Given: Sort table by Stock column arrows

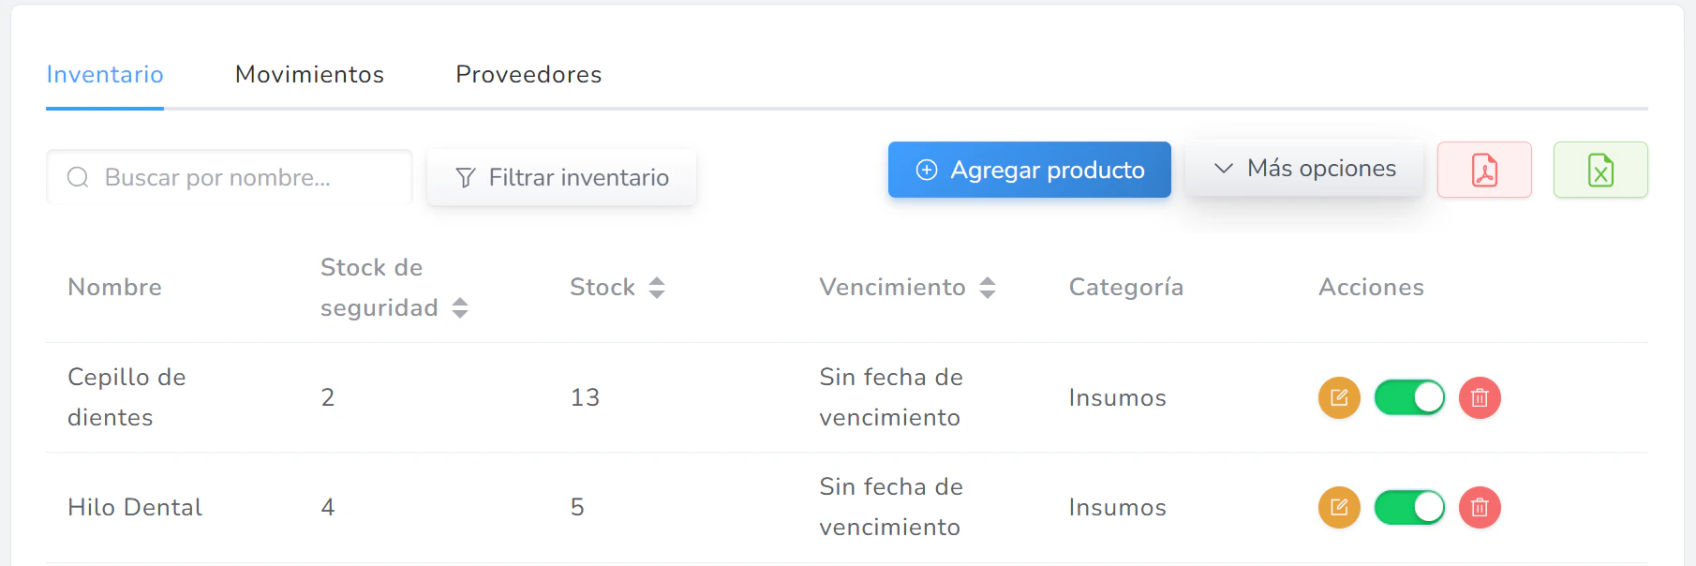Looking at the screenshot, I should click(x=657, y=287).
